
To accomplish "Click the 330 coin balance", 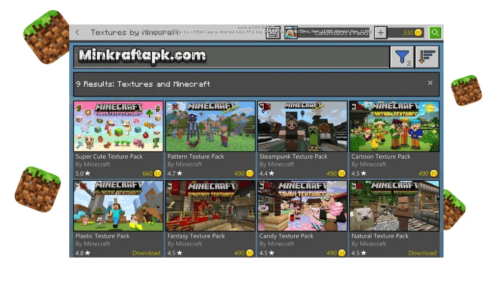I will pos(412,33).
